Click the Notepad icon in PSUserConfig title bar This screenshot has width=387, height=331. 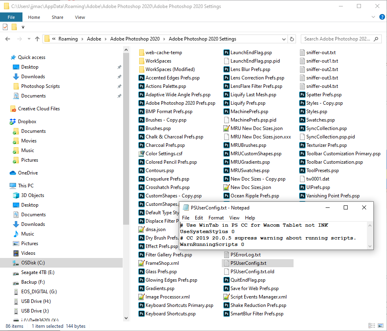186,207
